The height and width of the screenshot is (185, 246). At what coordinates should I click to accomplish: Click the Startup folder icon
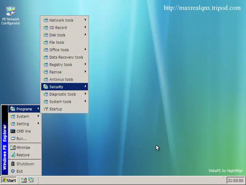(46, 109)
